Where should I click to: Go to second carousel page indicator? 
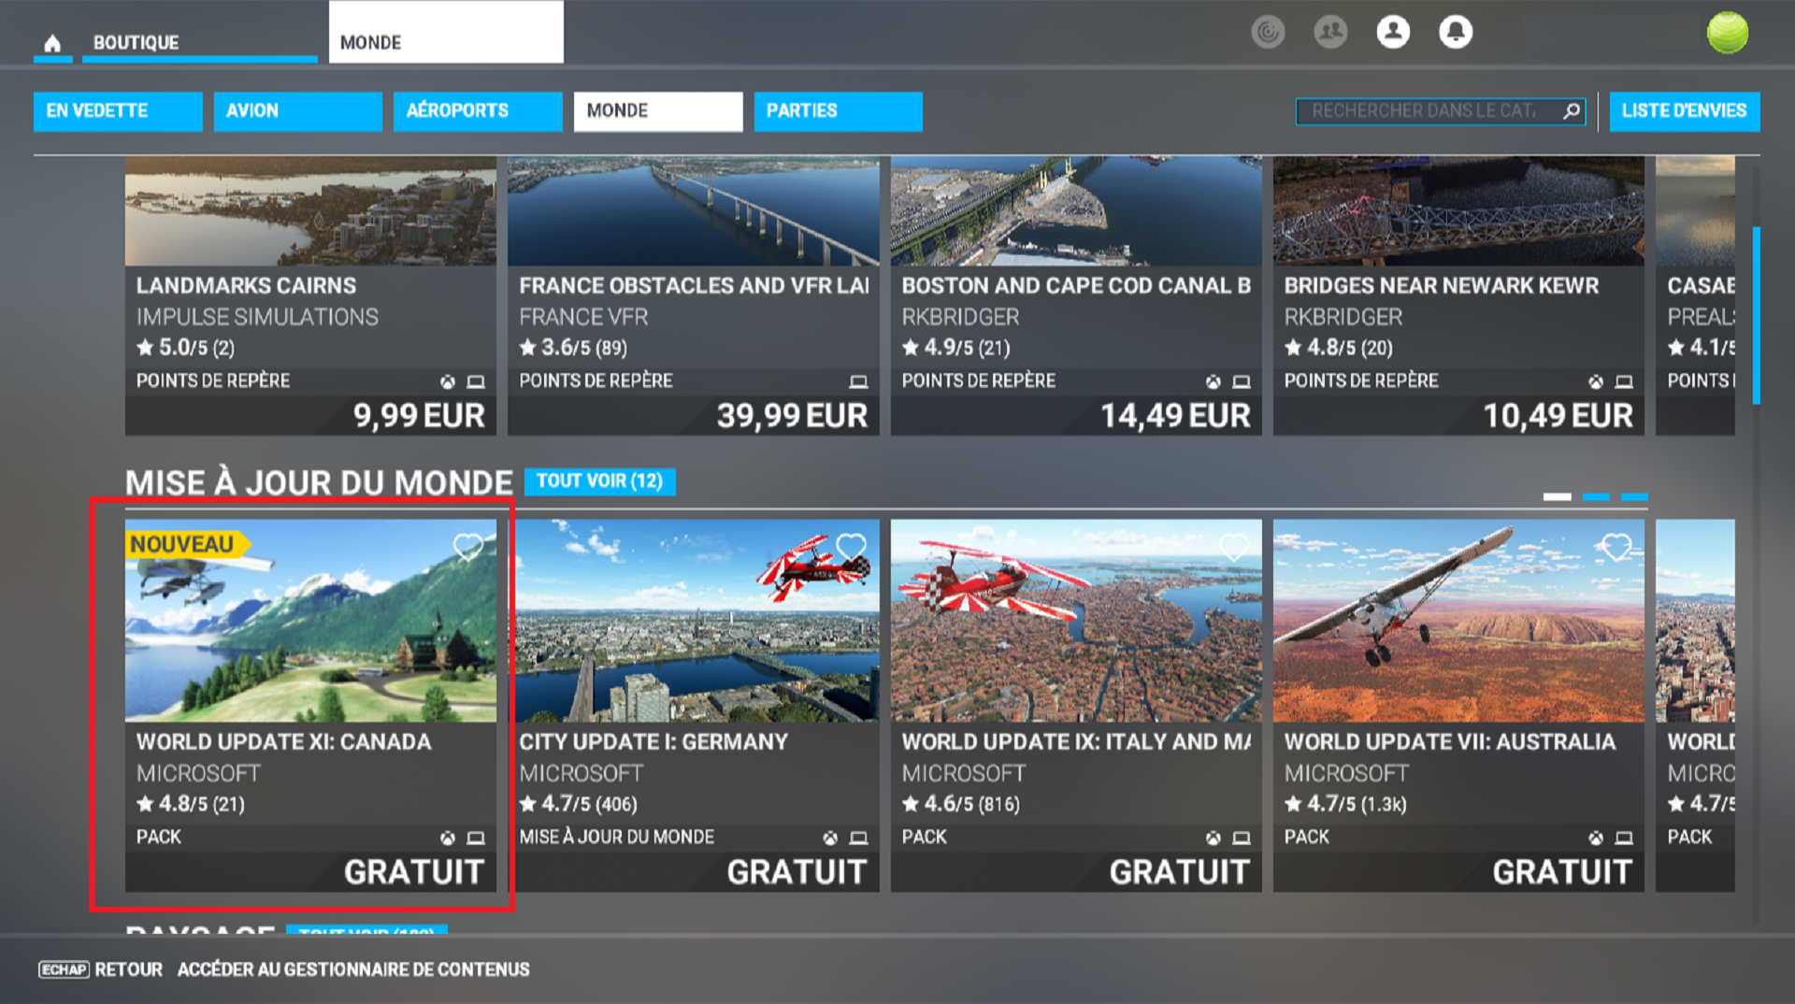[1596, 496]
